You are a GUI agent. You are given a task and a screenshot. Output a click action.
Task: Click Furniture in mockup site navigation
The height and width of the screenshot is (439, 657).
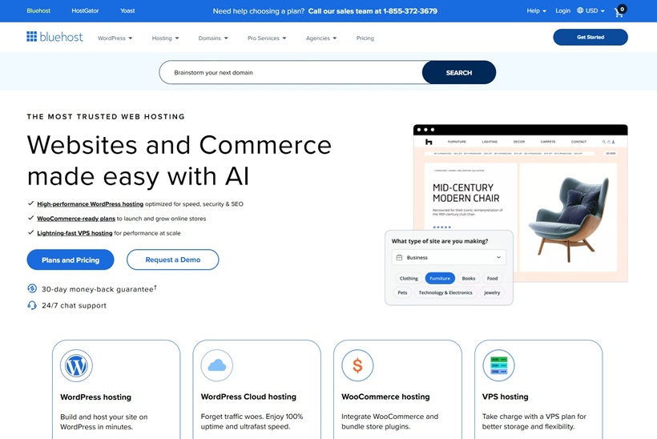[457, 142]
